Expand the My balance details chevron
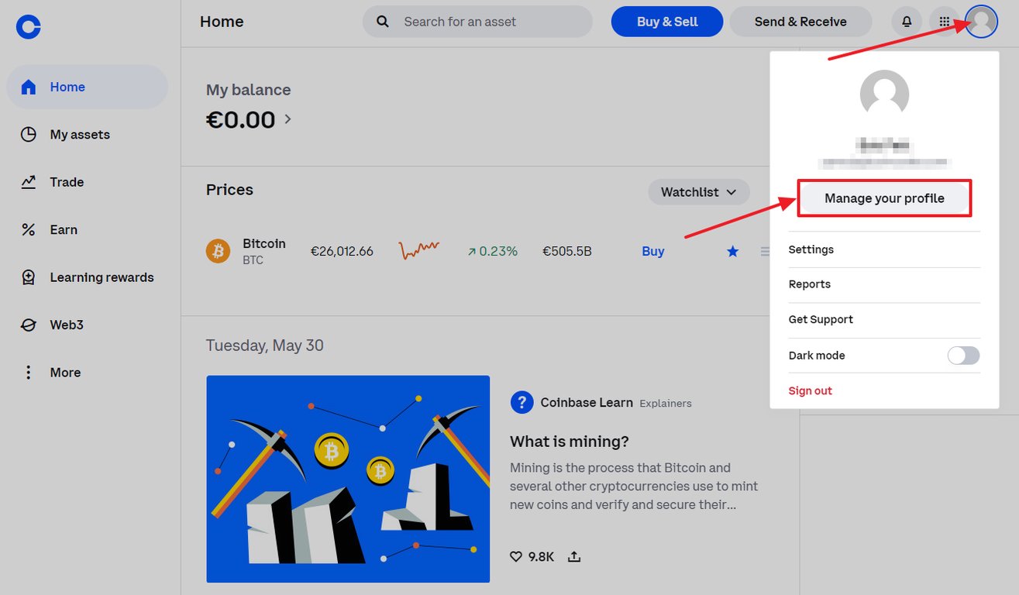Viewport: 1019px width, 595px height. point(287,120)
